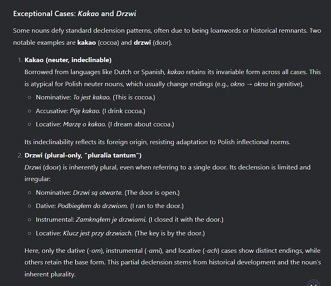Click the italic 'Drzwi' starting the second description
Viewport: 331px width, 286px height.
[x=33, y=167]
